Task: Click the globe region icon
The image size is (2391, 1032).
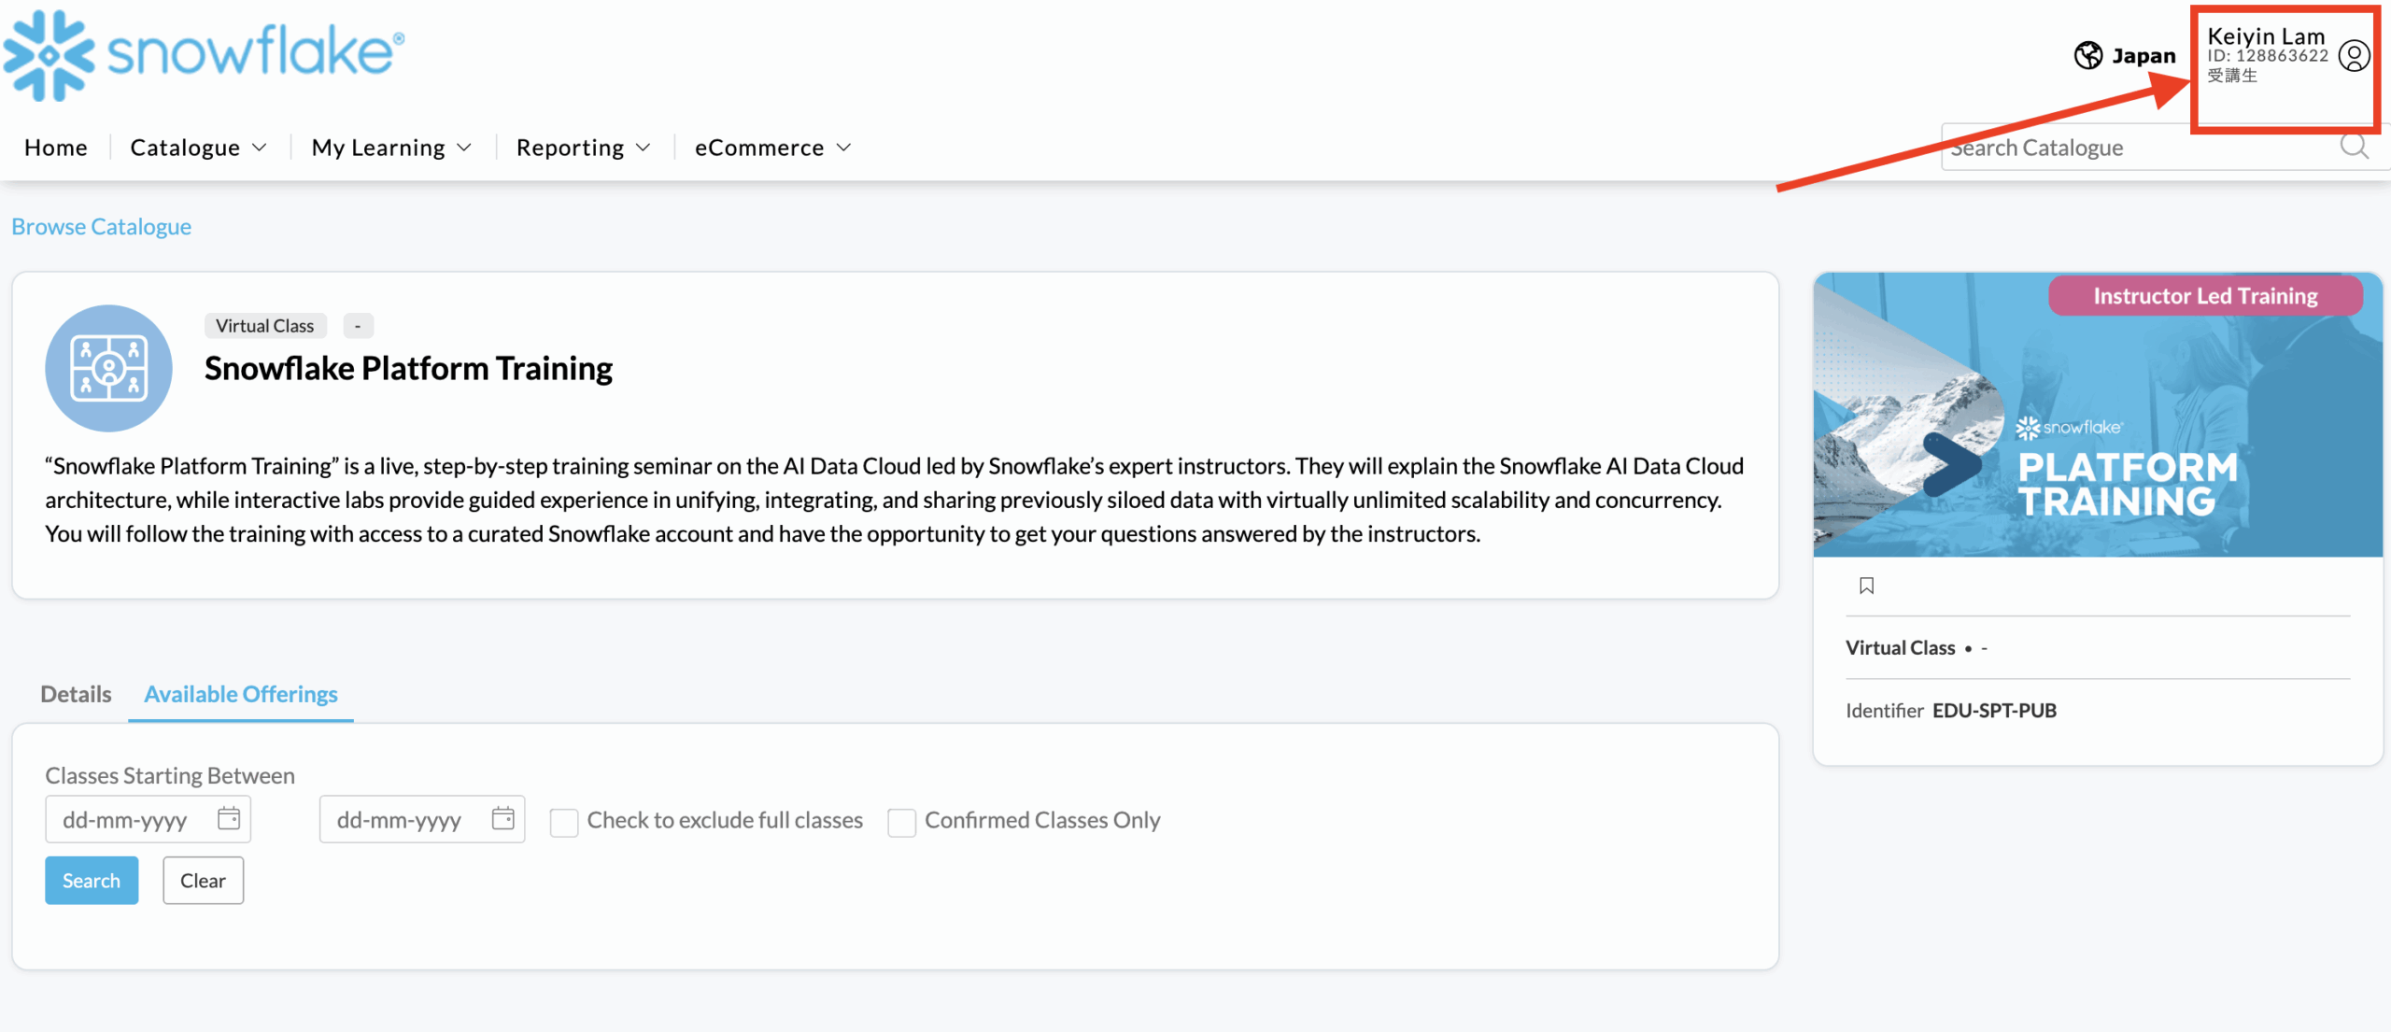Action: (2088, 56)
